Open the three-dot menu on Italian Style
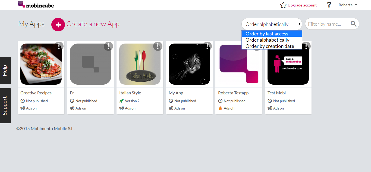This screenshot has height=172, width=371. point(158,46)
